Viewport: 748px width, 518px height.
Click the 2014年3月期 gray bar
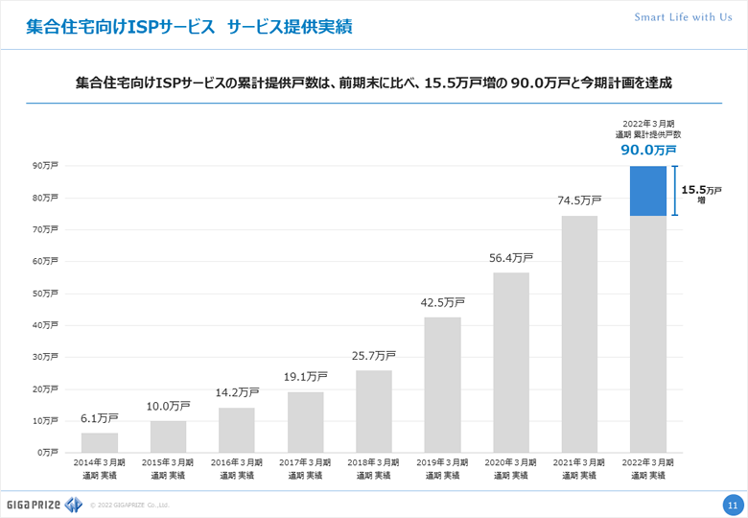pyautogui.click(x=100, y=442)
